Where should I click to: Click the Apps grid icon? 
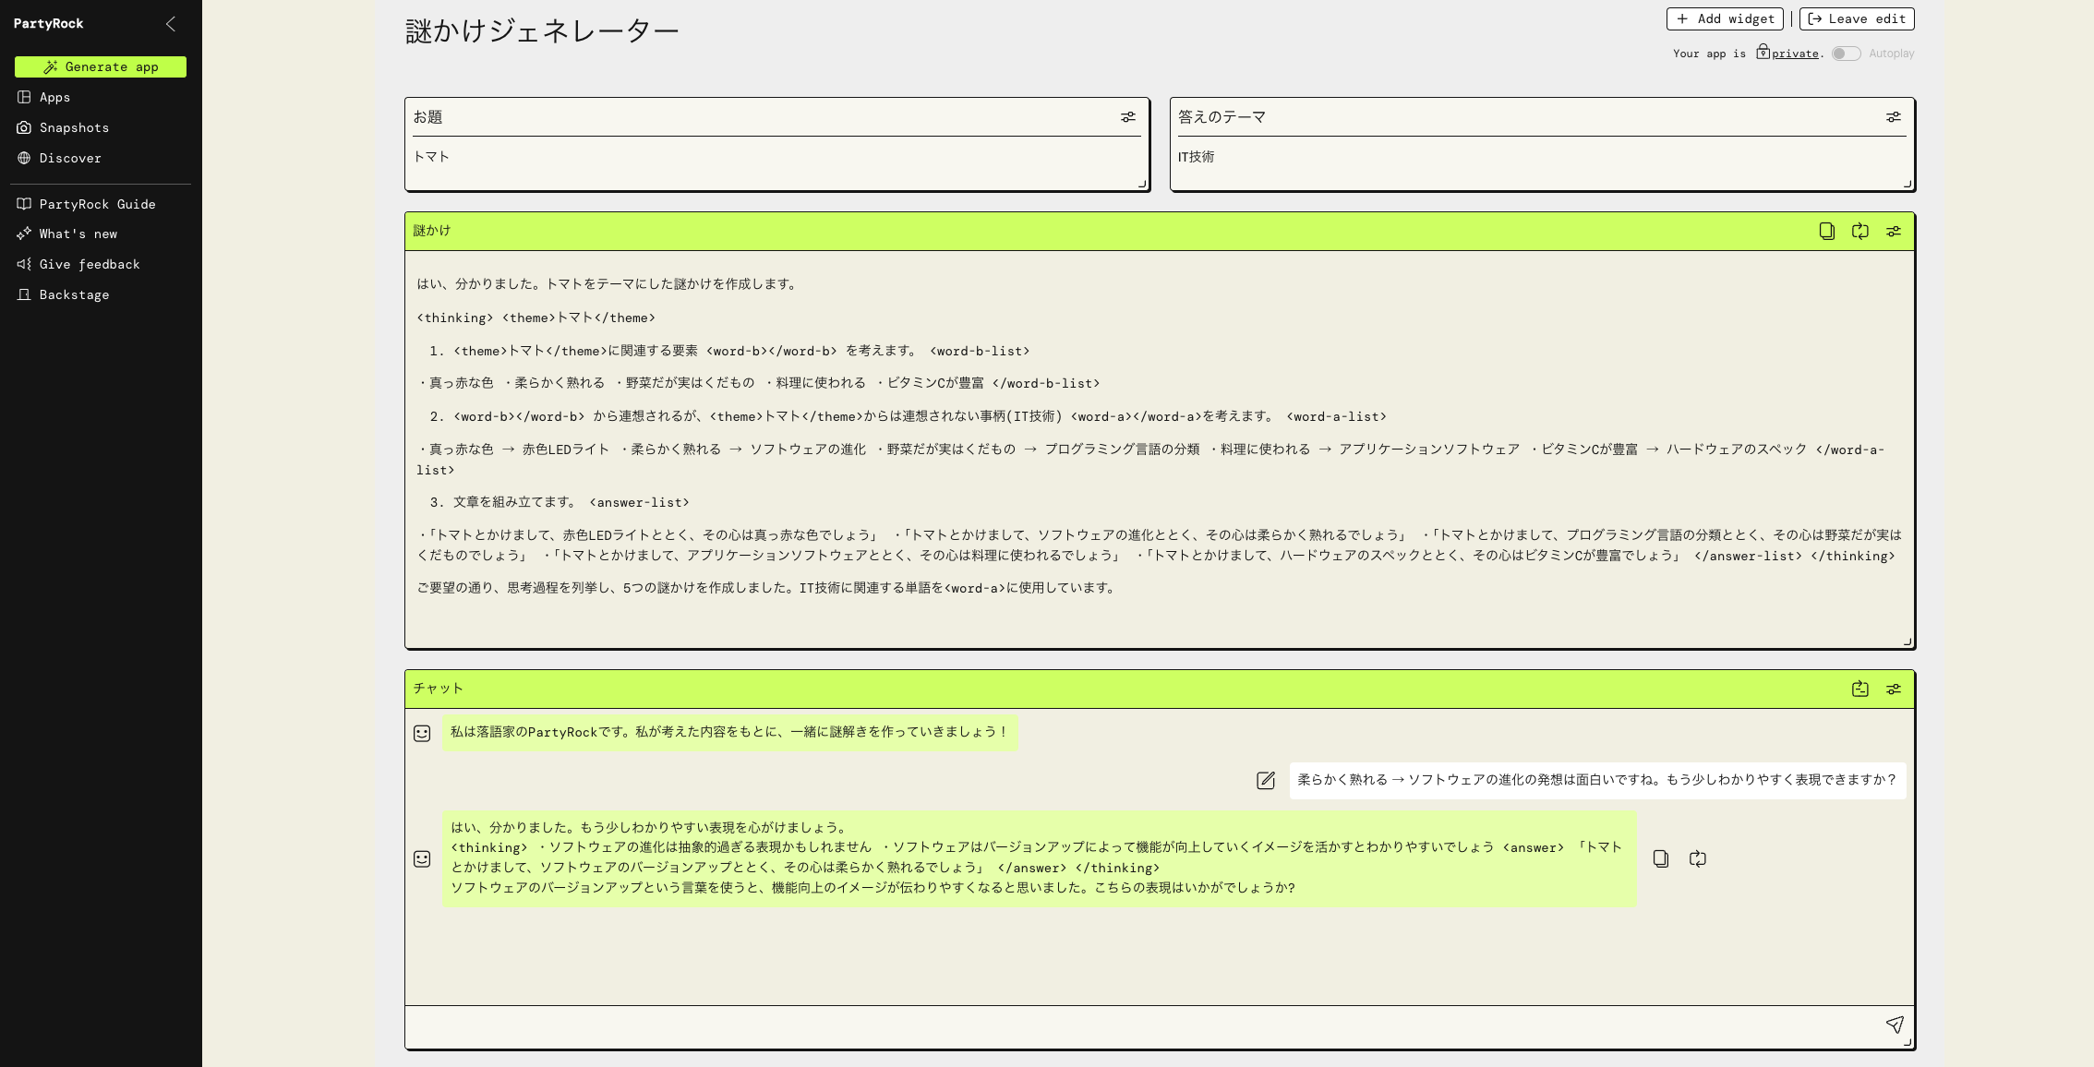[24, 97]
